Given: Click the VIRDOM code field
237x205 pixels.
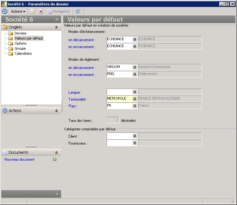Looking at the screenshot, I should pos(119,67).
